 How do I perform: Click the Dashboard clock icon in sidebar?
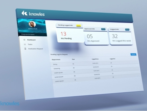coord(24,40)
